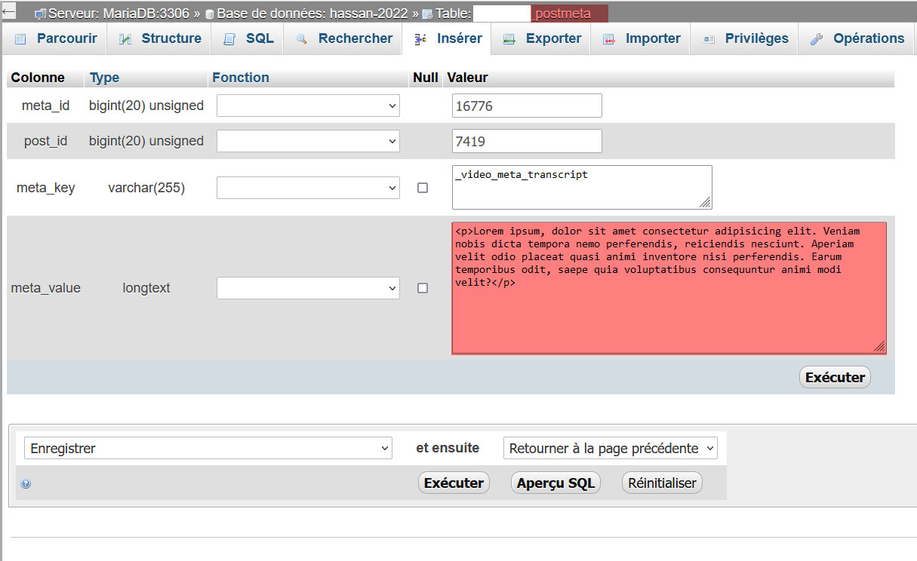917x561 pixels.
Task: Click the Importer tab icon
Action: tap(609, 39)
